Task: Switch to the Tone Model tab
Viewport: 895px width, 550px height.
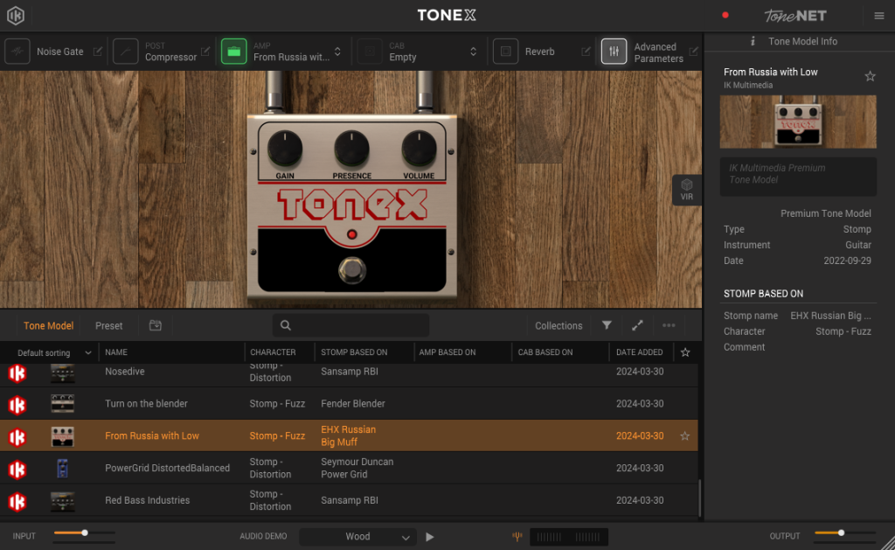Action: [x=49, y=325]
